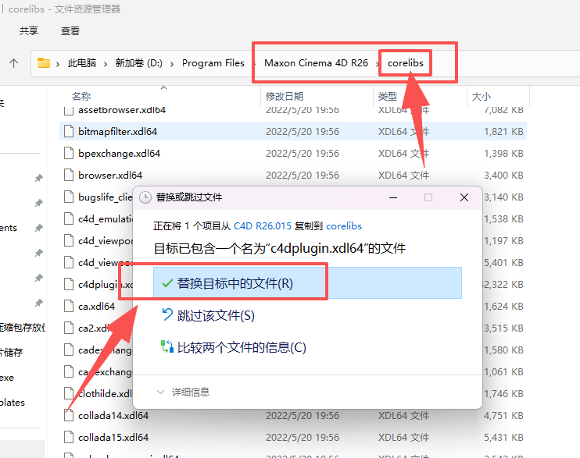Screen dimensions: 580x458
Task: Click the Program Files breadcrumb
Action: coord(213,63)
